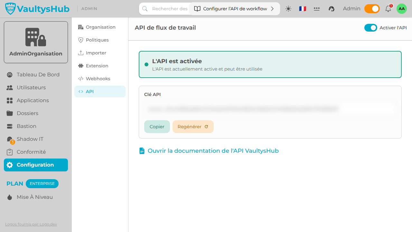Click the Mise À Niveau flame icon
Image resolution: width=412 pixels, height=232 pixels.
point(10,197)
